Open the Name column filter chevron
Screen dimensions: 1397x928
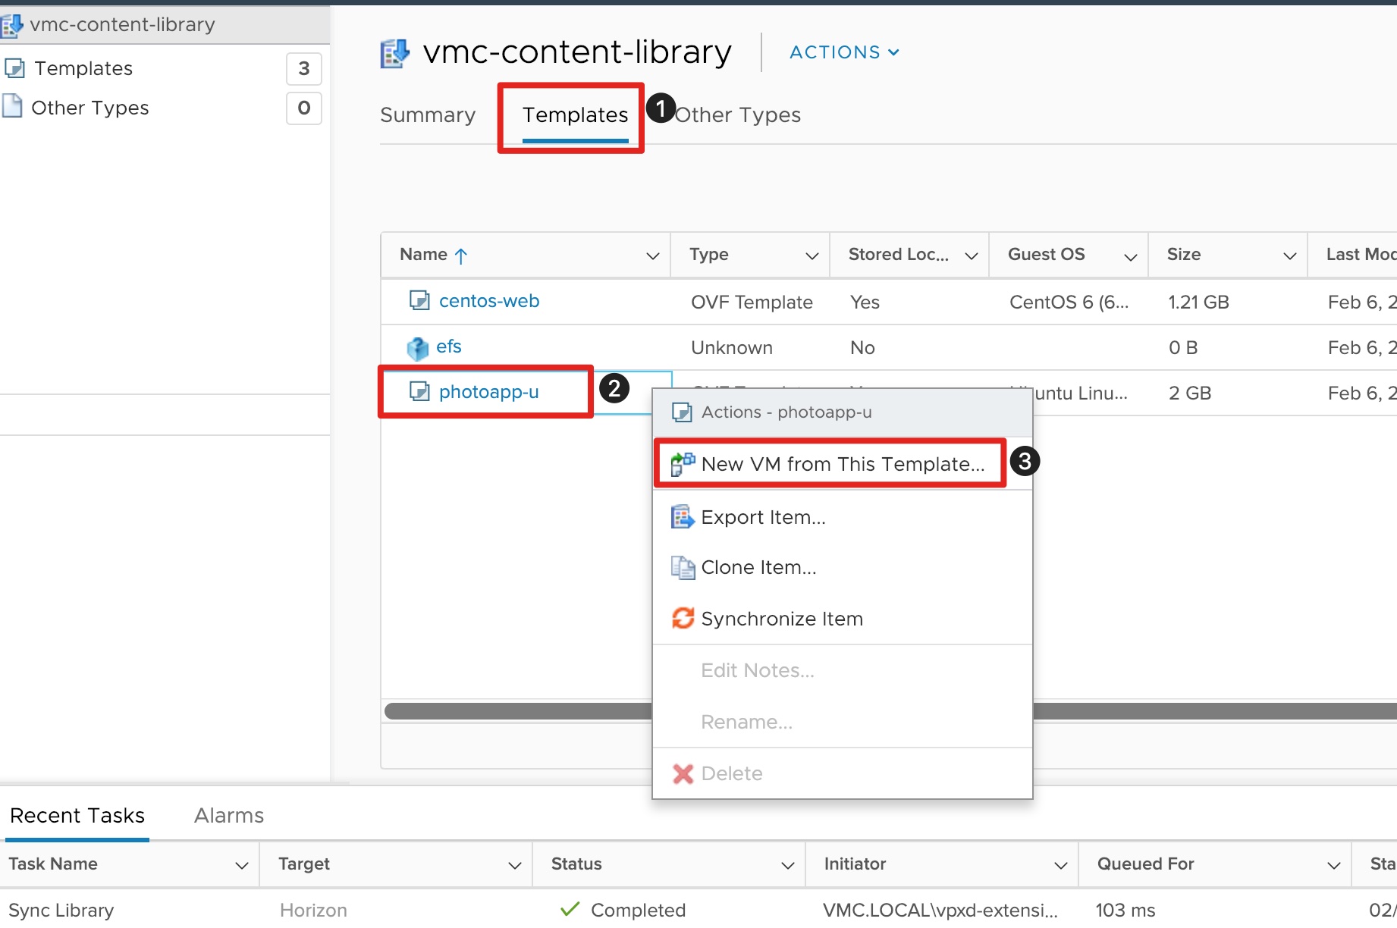tap(652, 256)
